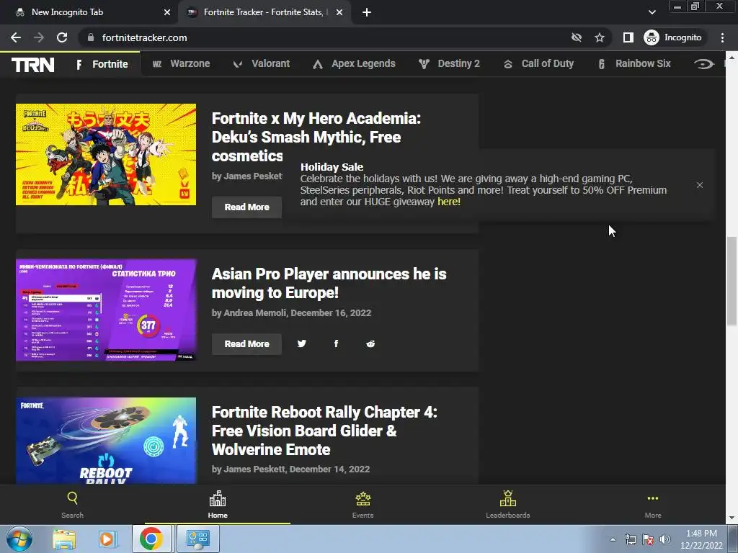Click the third-party cookies blocked eye icon

point(576,37)
